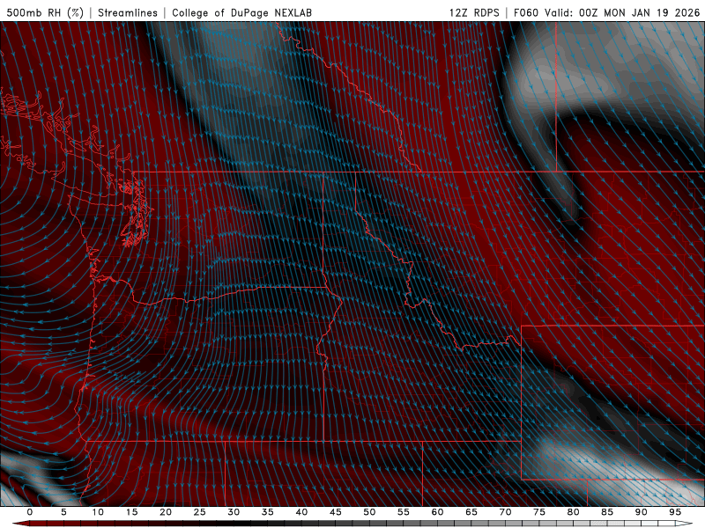Click the 65 label on the humidity scale

pos(471,512)
